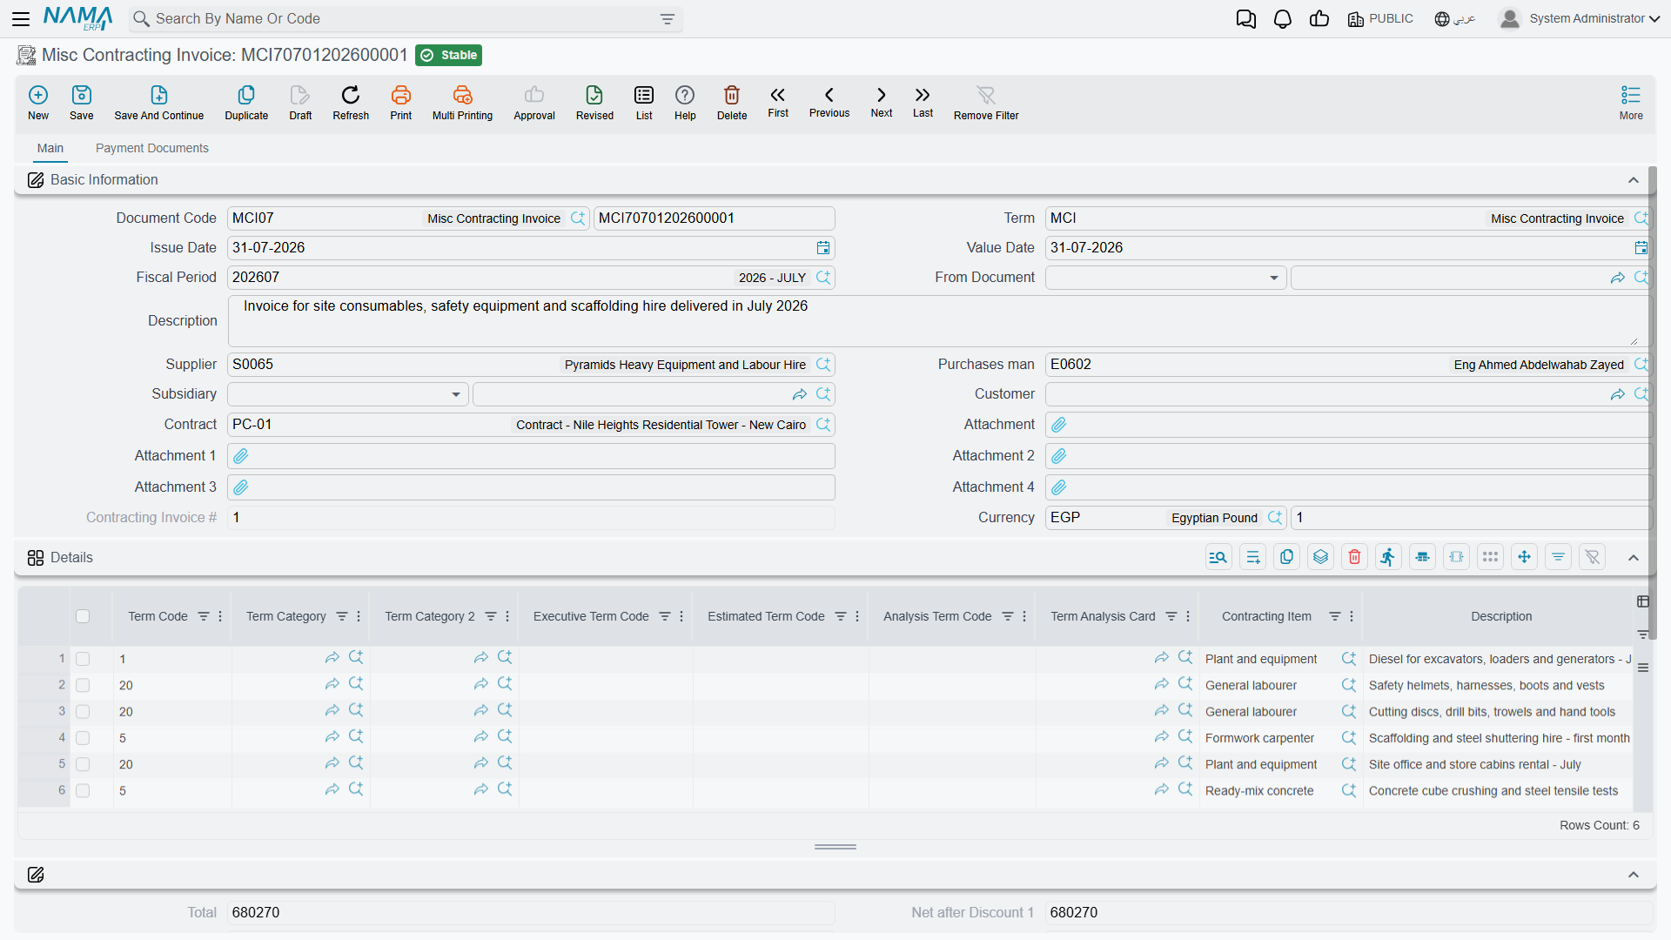Image resolution: width=1671 pixels, height=940 pixels.
Task: Click Save And Continue icon
Action: (x=159, y=95)
